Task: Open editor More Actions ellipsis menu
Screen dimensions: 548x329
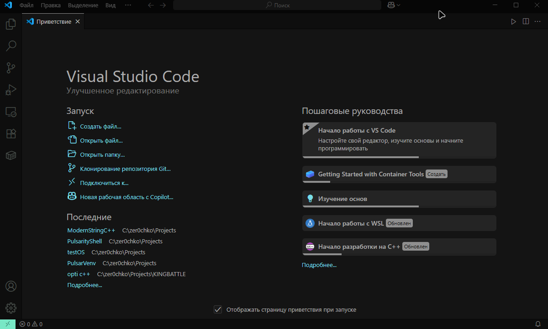Action: coord(537,21)
